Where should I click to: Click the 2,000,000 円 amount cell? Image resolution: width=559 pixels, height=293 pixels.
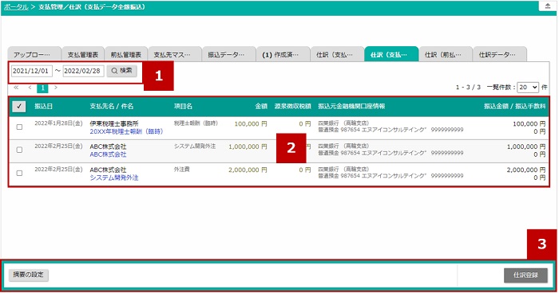click(248, 170)
